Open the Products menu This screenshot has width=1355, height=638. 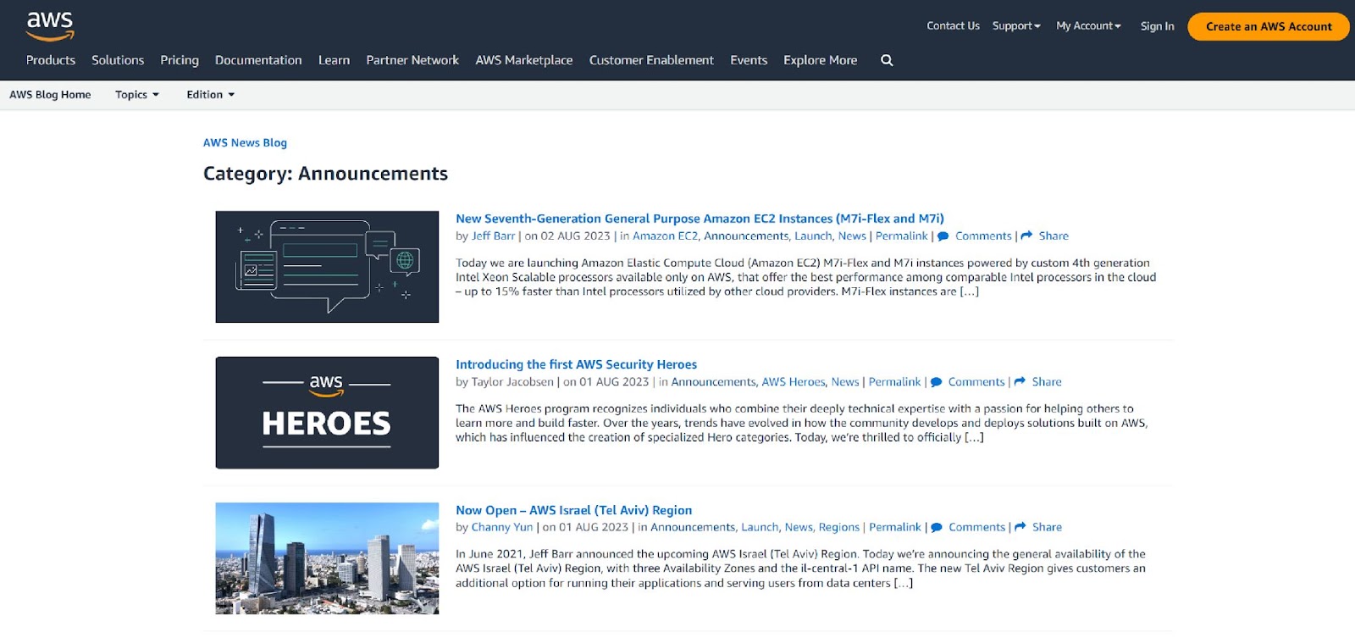coord(51,60)
